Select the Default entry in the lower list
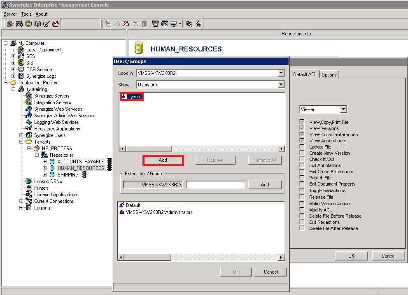This screenshot has height=295, width=408. pyautogui.click(x=130, y=205)
